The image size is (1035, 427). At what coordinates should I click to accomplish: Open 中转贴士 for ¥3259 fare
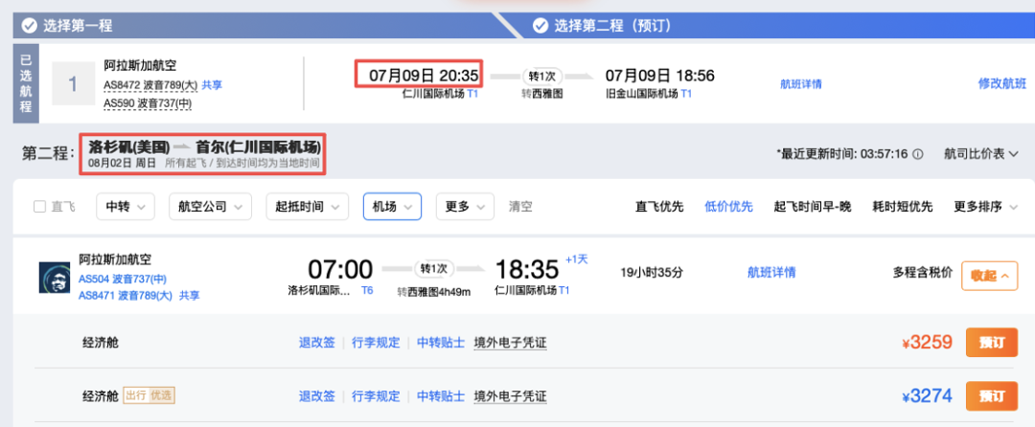pyautogui.click(x=441, y=343)
